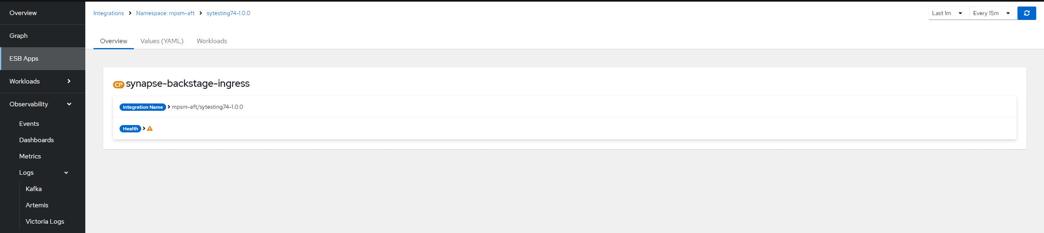1044x233 pixels.
Task: Click the blue Health label badge
Action: coord(130,129)
